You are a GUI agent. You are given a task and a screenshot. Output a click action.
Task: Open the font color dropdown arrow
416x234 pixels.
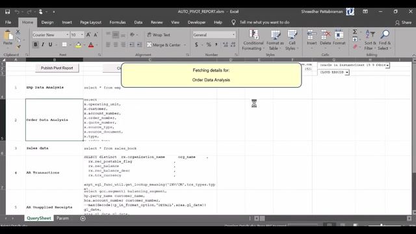tap(97, 45)
